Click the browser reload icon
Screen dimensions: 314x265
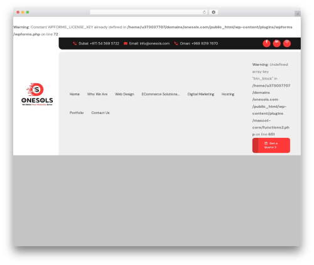click(204, 12)
